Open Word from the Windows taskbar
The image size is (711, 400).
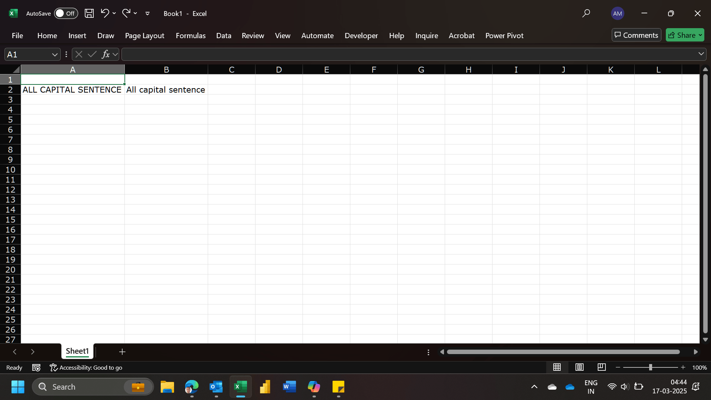tap(289, 387)
